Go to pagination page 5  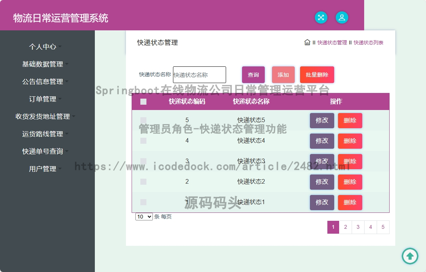[x=383, y=227]
